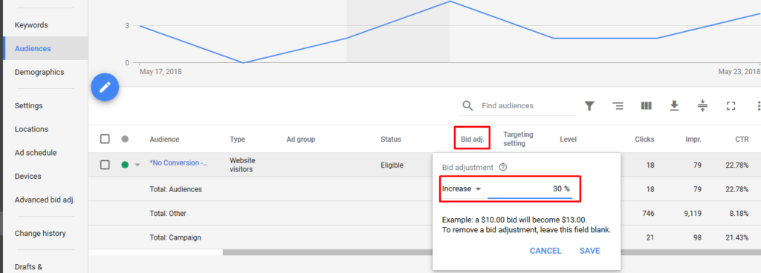The image size is (761, 273).
Task: Click the bid percentage input field
Action: point(529,189)
